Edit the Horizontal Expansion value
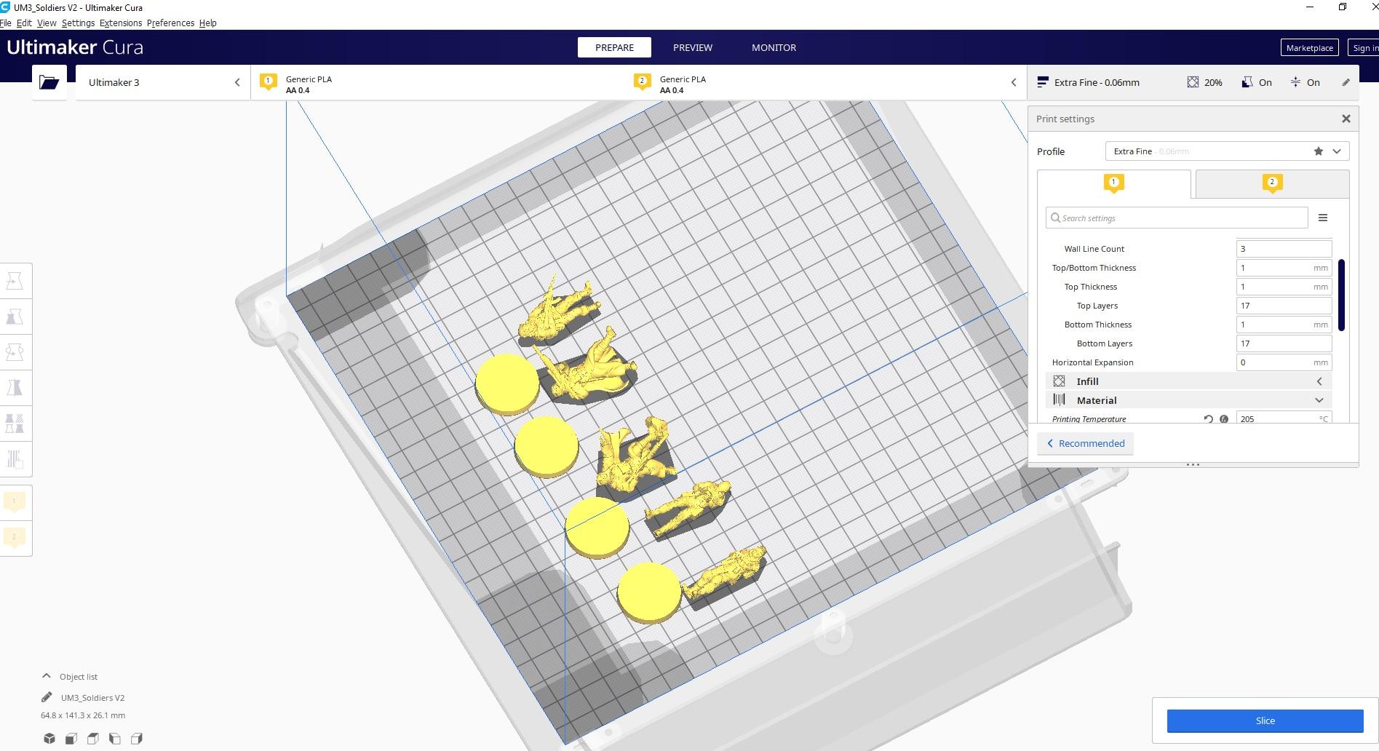This screenshot has width=1379, height=751. tap(1284, 362)
